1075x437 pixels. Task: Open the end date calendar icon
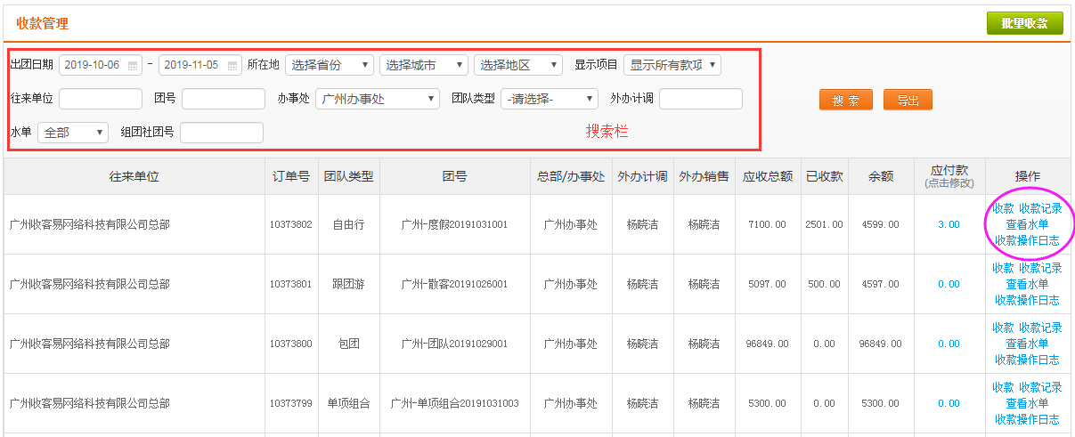coord(232,66)
